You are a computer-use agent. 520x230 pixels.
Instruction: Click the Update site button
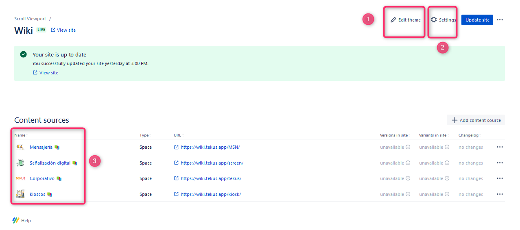point(477,20)
